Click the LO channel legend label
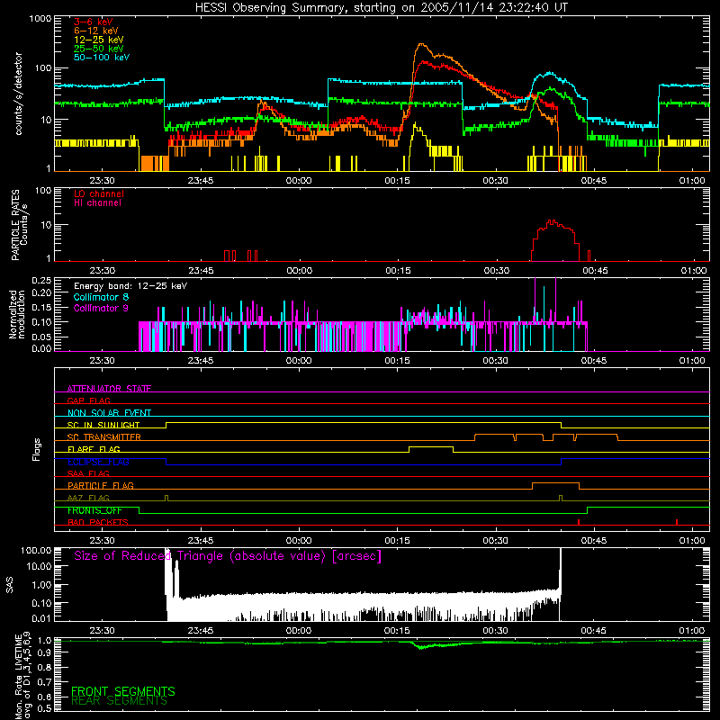Viewport: 720px width, 720px height. pos(99,193)
